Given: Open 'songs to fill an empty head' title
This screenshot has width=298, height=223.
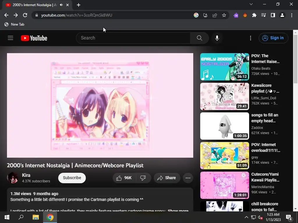Looking at the screenshot, I should pyautogui.click(x=265, y=118).
